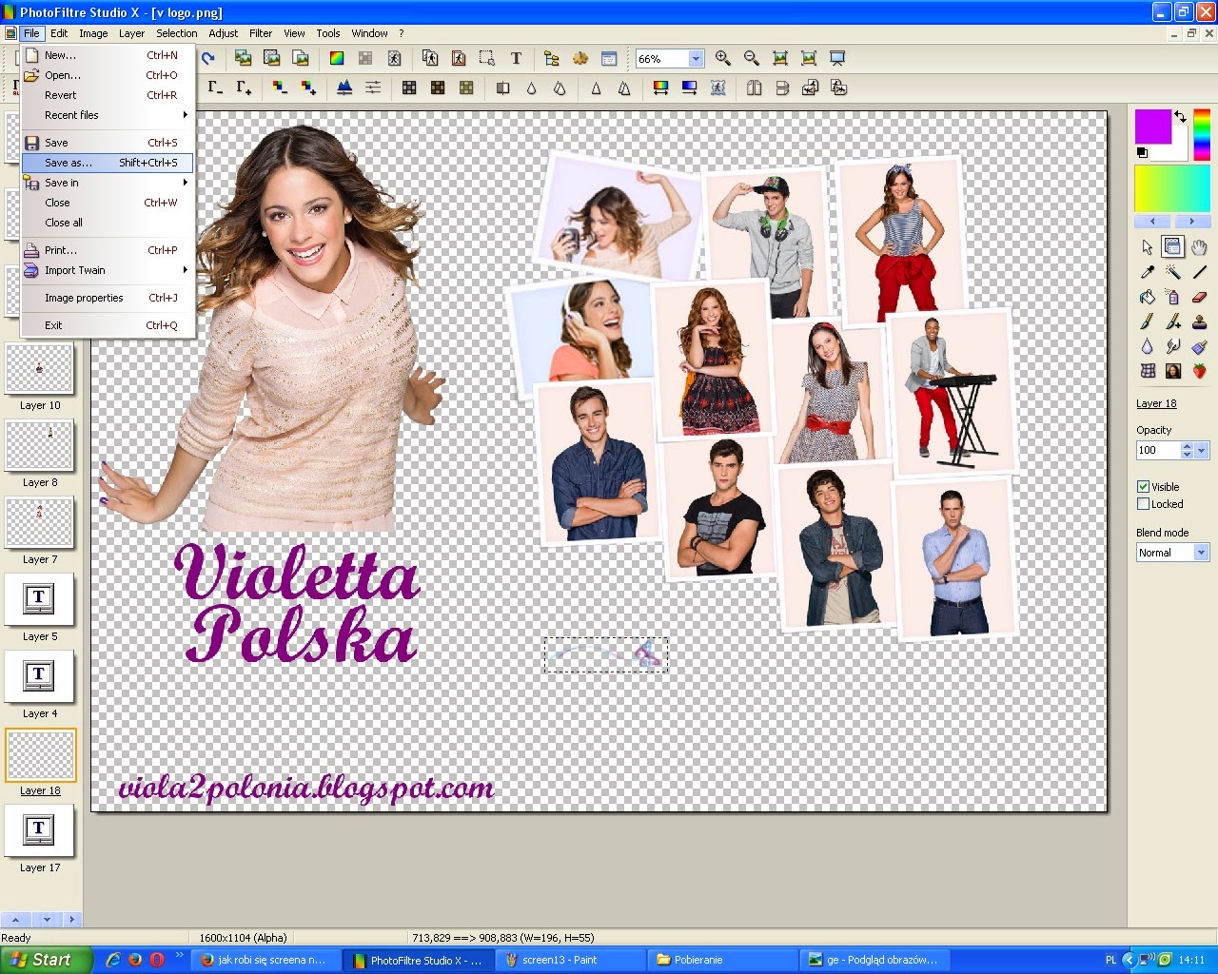The image size is (1218, 974).
Task: Open the Opacity slider dropdown arrow
Action: [1201, 450]
